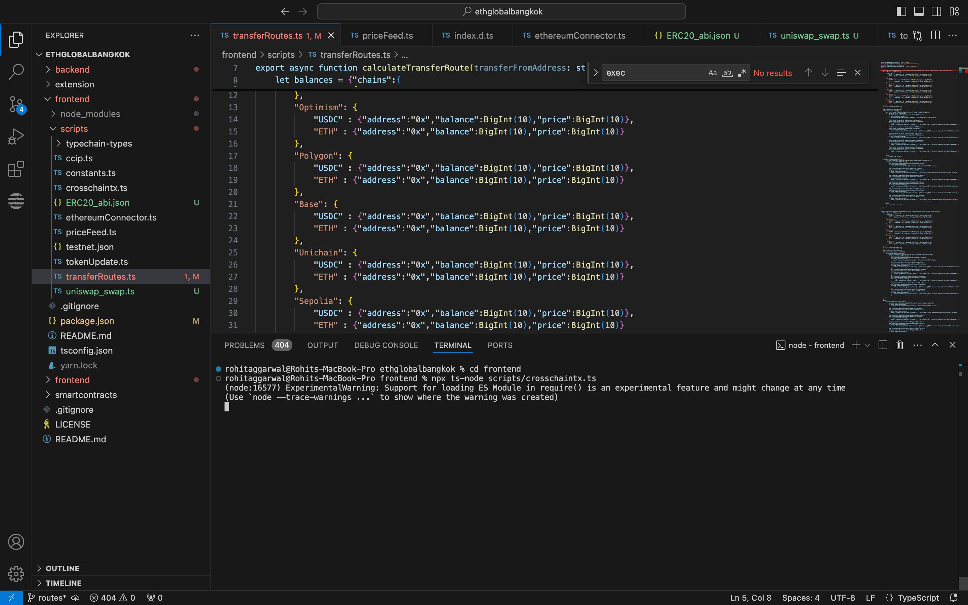Screen dimensions: 968x605
Task: Open Source Control view with 4 changes
Action: pos(16,105)
